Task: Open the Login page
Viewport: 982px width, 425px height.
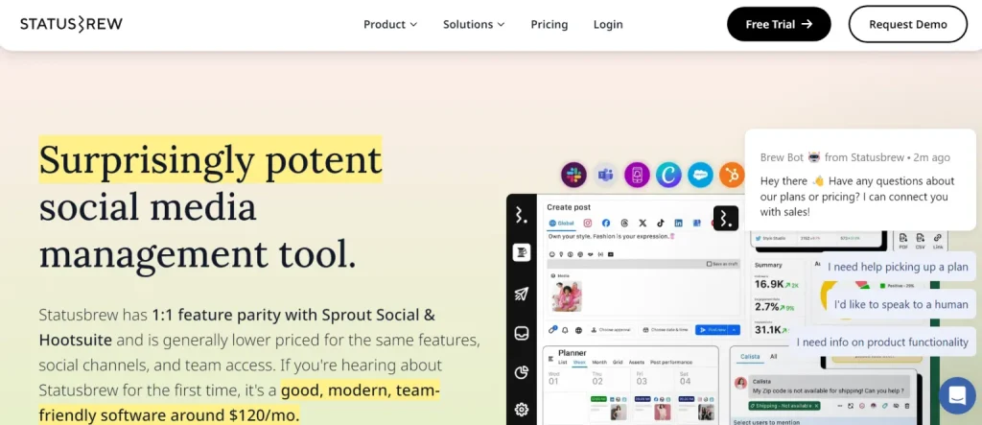Action: (x=608, y=24)
